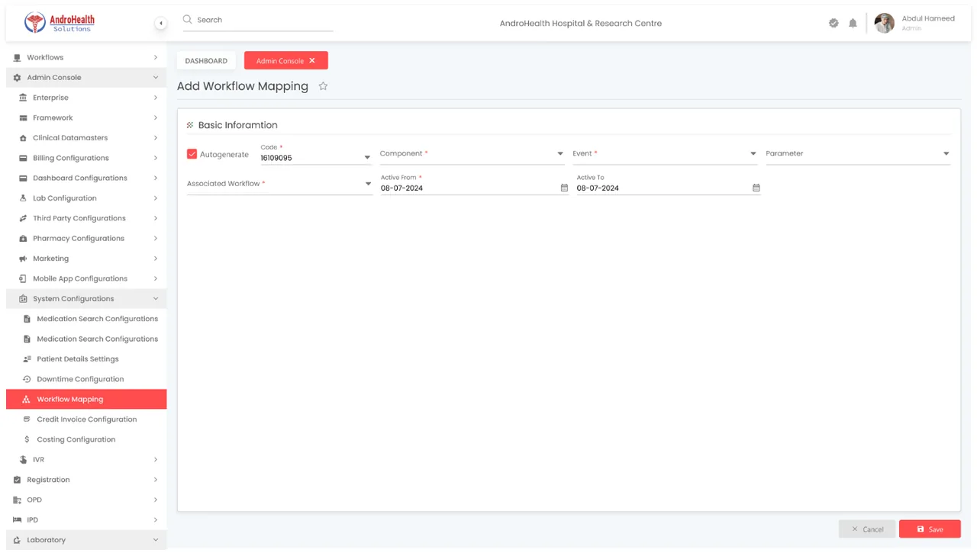Screen dimensions: 977x556
Task: Click the Add Workflow Mapping heading
Action: tap(243, 86)
